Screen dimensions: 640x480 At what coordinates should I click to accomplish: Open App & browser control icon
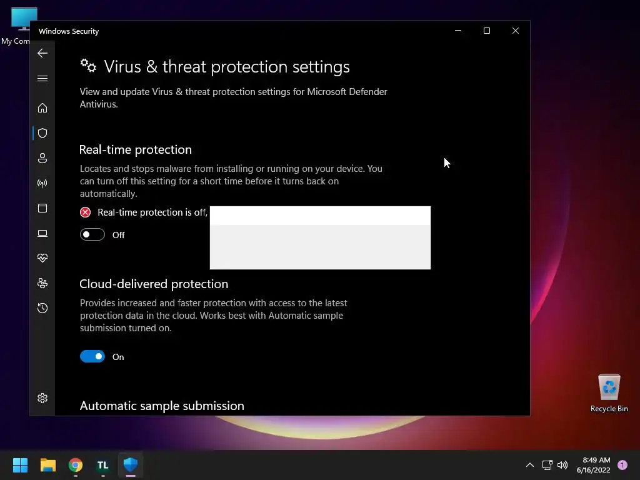tap(42, 208)
